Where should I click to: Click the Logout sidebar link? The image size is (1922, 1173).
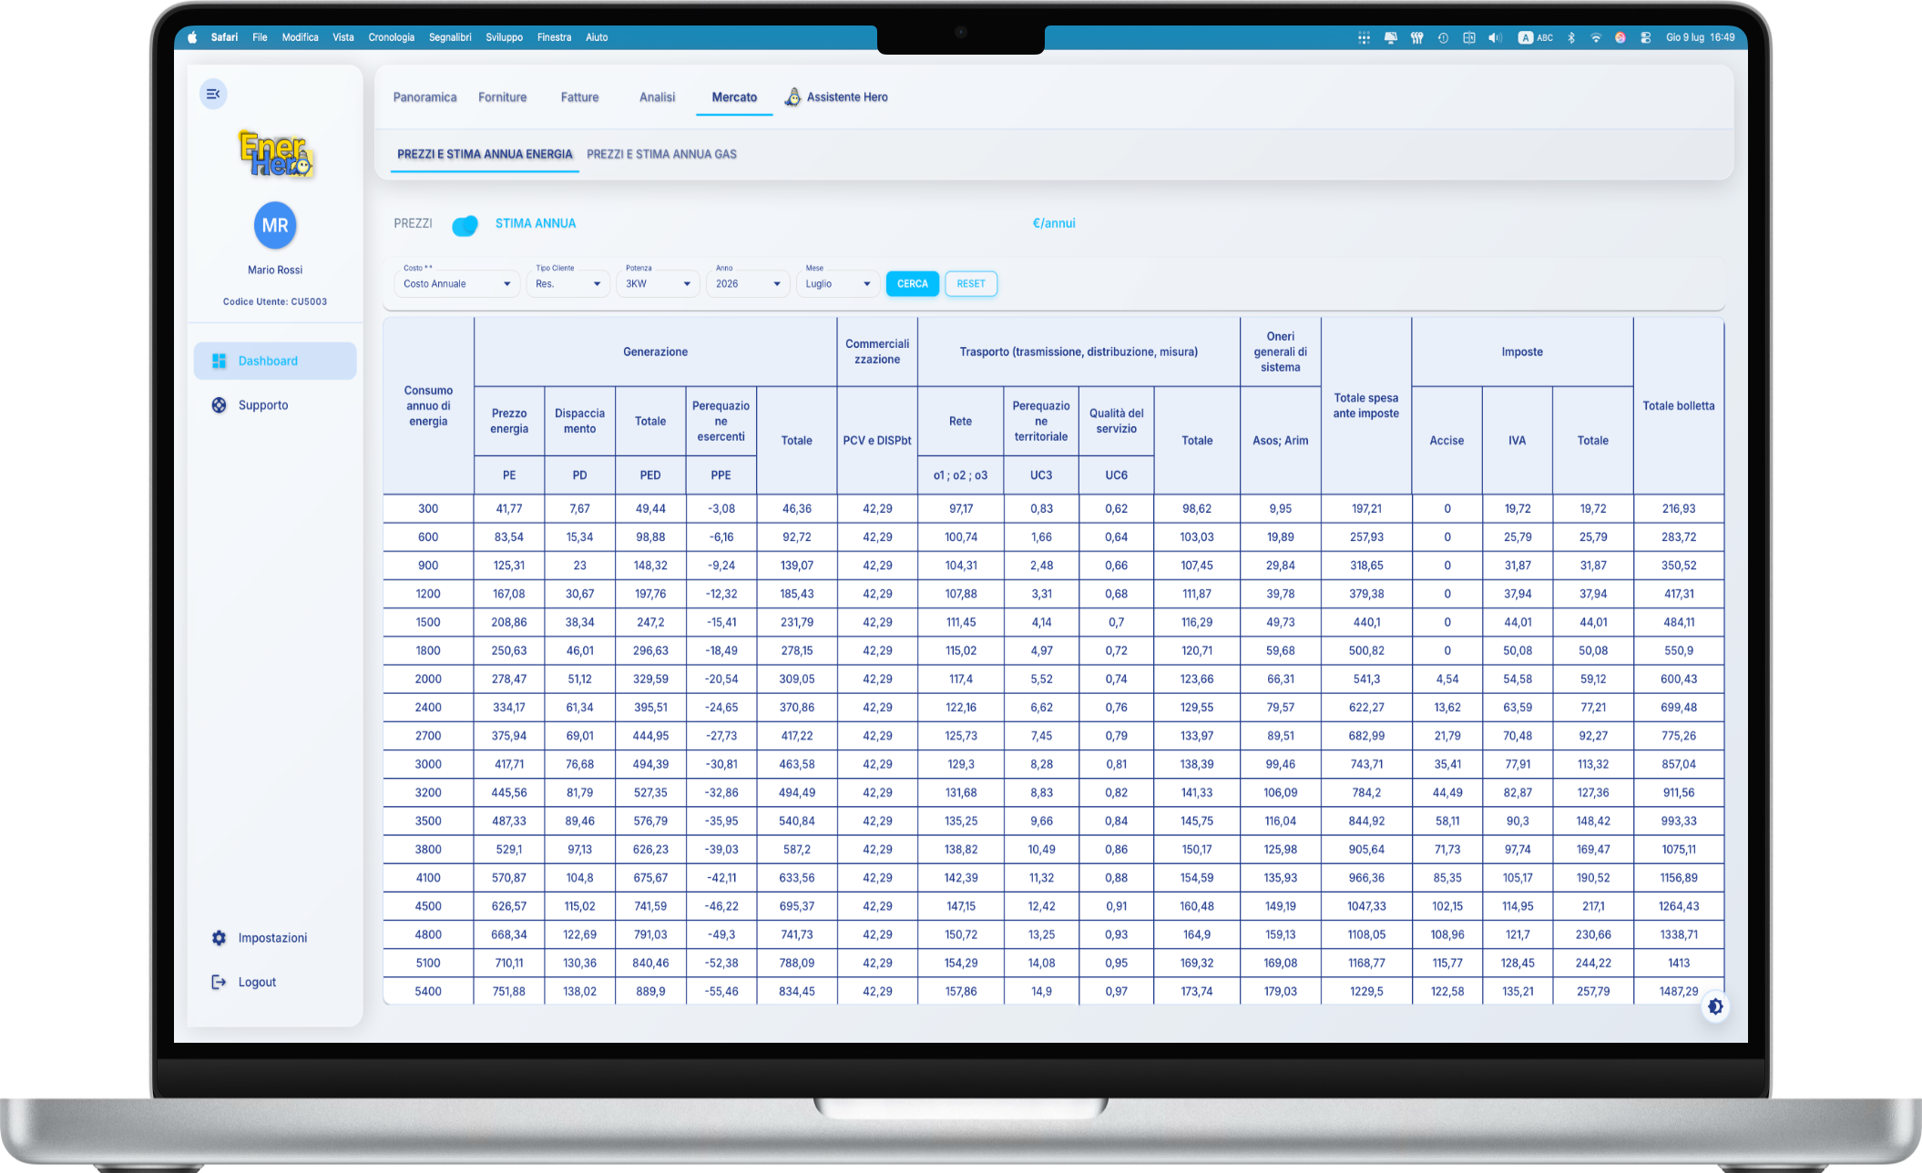coord(275,982)
